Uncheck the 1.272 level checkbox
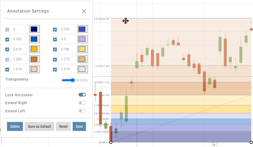This screenshot has height=147, width=253. click(55, 60)
